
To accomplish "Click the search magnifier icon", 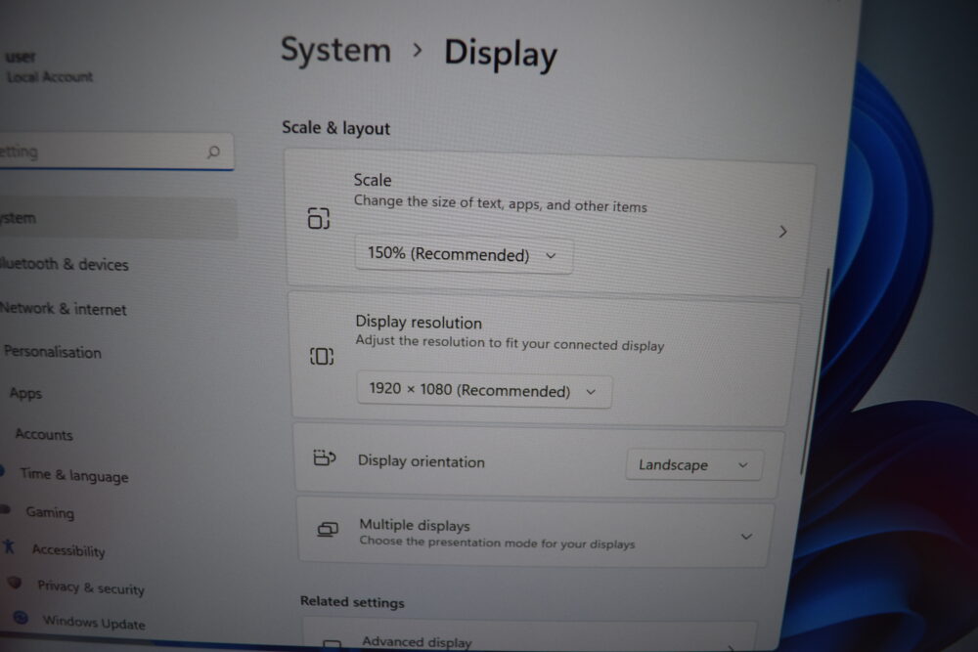I will 213,152.
